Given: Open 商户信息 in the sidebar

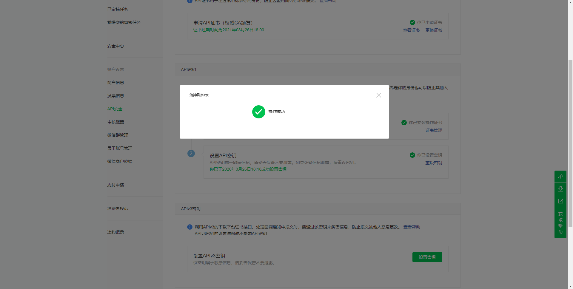Looking at the screenshot, I should pos(115,83).
